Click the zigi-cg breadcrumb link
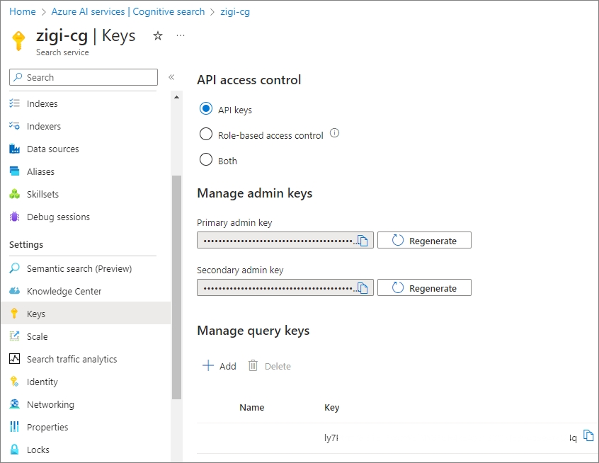 [235, 12]
